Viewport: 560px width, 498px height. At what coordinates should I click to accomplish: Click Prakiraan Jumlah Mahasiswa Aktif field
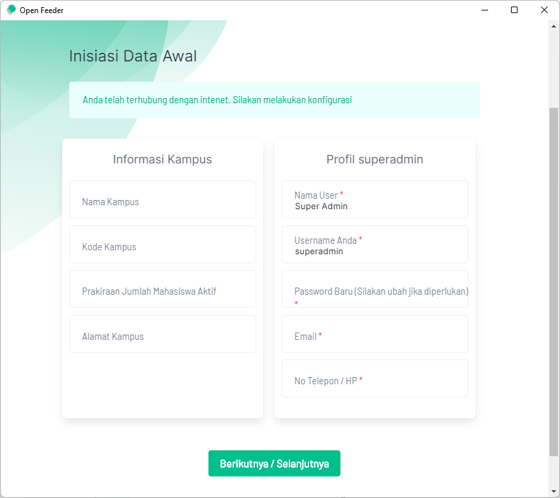coord(162,290)
